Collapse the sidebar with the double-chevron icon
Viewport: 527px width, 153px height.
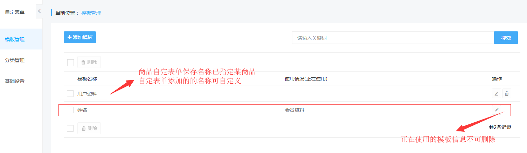pyautogui.click(x=39, y=11)
